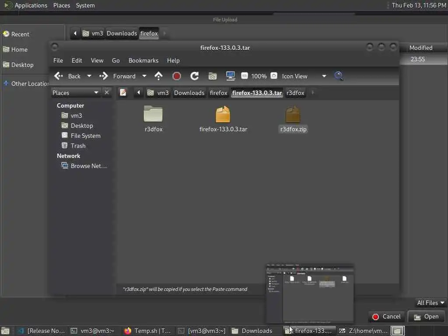Reload the current folder view
Viewport: 448px width, 336px height.
pyautogui.click(x=195, y=76)
